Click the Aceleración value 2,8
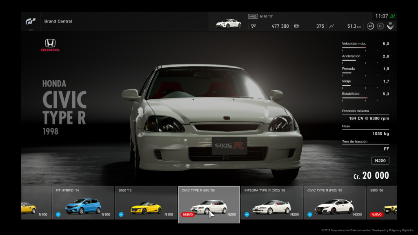This screenshot has height=235, width=418. pyautogui.click(x=386, y=56)
